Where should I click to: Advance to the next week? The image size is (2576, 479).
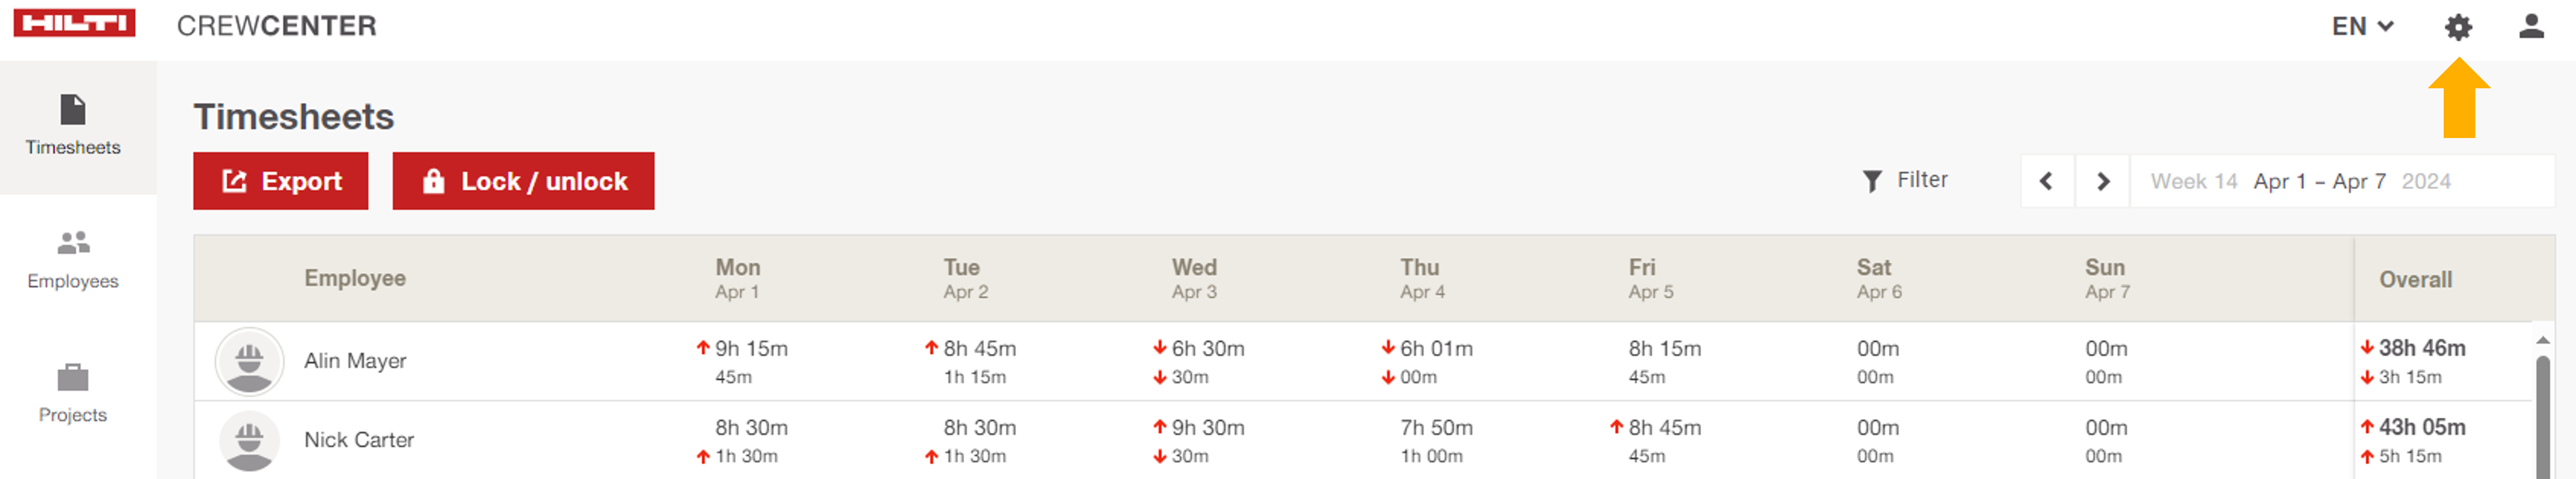pos(2102,181)
